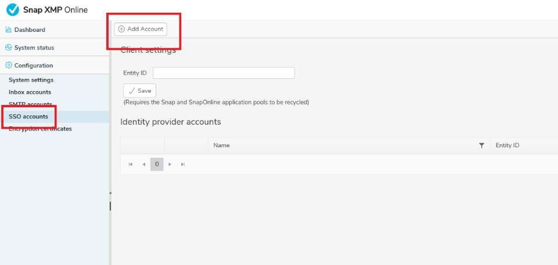This screenshot has height=265, width=558.
Task: Go to previous page in pager
Action: [143, 164]
